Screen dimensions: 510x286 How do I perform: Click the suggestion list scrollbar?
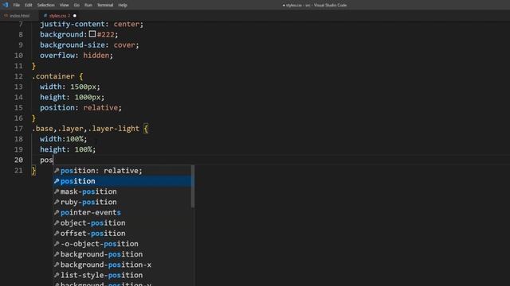193,187
